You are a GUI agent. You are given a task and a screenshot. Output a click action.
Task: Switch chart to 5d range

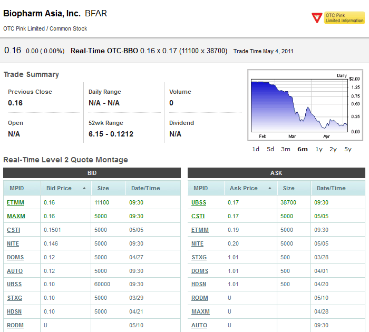(270, 149)
